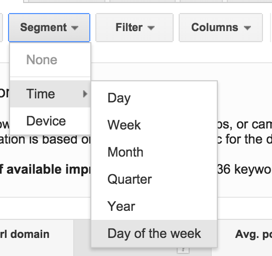Segment the report by Year

click(x=154, y=206)
